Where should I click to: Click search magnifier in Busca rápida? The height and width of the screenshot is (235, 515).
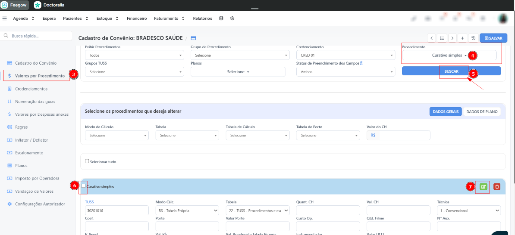pos(6,36)
